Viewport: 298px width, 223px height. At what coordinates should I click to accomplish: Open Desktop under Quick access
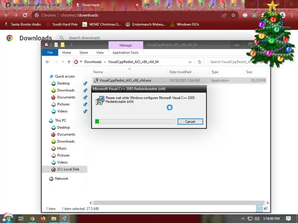(61, 83)
